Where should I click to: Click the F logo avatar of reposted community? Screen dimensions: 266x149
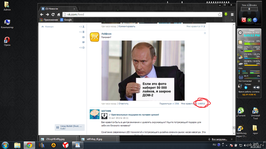pos(104,116)
